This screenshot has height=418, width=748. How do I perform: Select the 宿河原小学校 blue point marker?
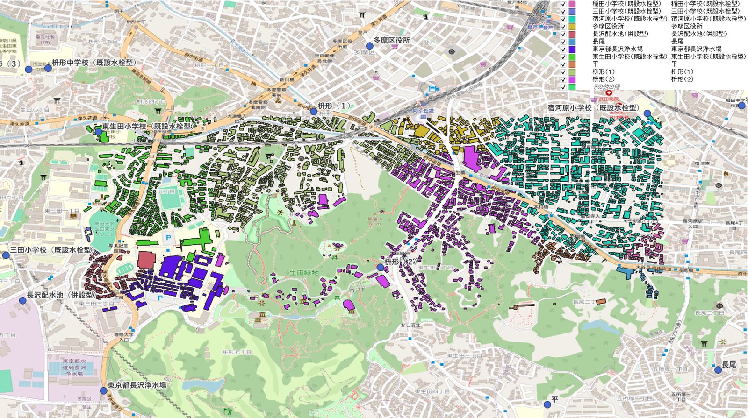point(647,113)
